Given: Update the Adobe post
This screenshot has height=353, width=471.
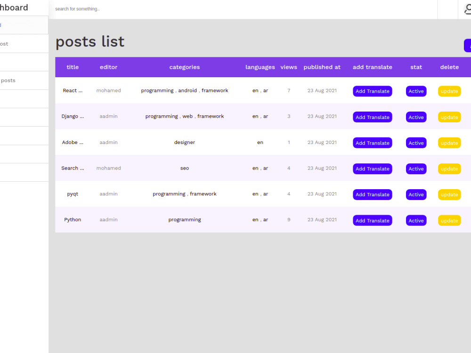Looking at the screenshot, I should point(449,143).
